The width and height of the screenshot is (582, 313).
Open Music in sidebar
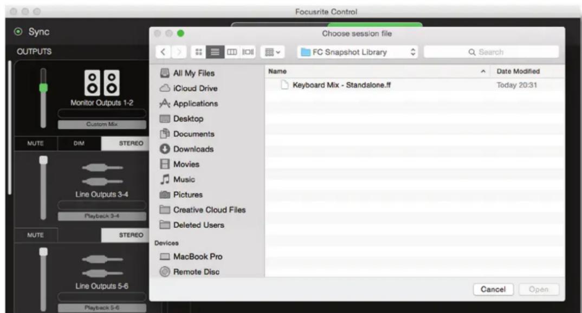177,179
